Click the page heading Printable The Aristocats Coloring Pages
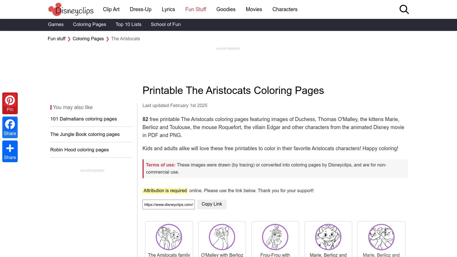 pyautogui.click(x=233, y=91)
